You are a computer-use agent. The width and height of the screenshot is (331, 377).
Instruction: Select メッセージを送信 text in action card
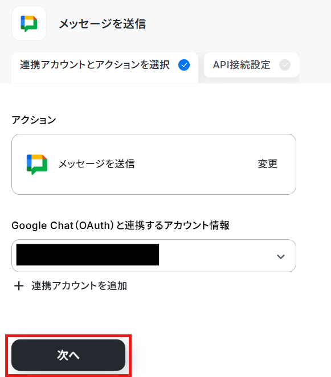[96, 164]
